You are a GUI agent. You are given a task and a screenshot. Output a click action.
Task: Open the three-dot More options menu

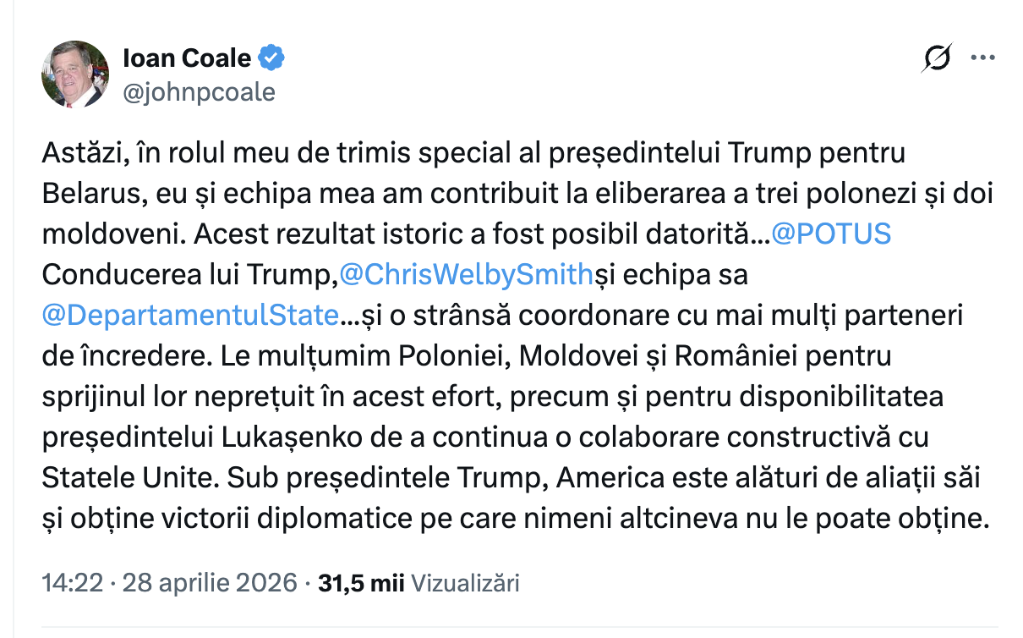(982, 58)
